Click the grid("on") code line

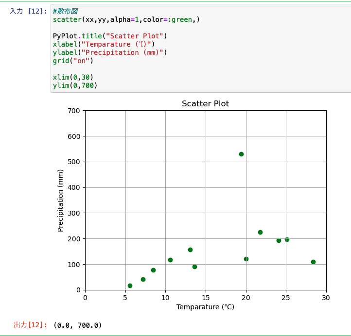point(73,61)
